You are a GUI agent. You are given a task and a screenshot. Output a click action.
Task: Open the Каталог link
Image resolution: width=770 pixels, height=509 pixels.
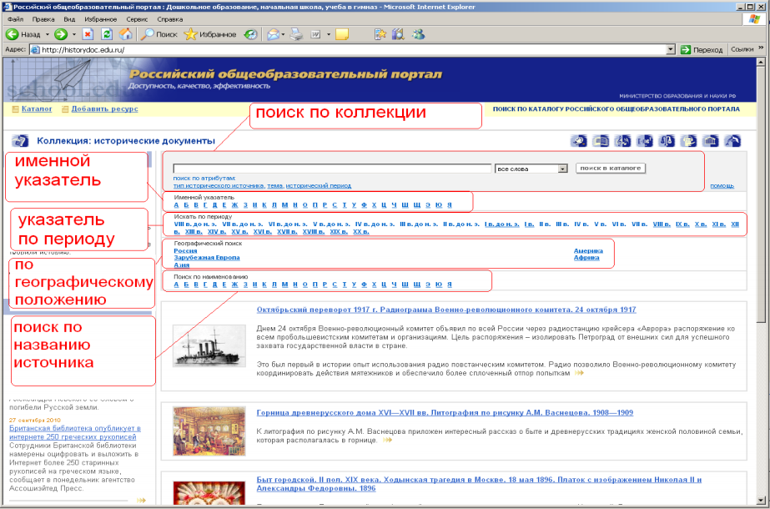tap(37, 109)
